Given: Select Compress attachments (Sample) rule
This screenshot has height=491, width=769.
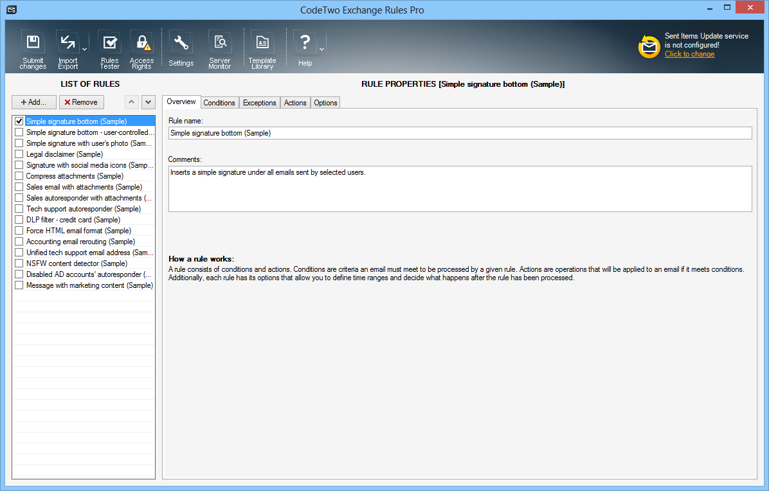Looking at the screenshot, I should point(75,176).
